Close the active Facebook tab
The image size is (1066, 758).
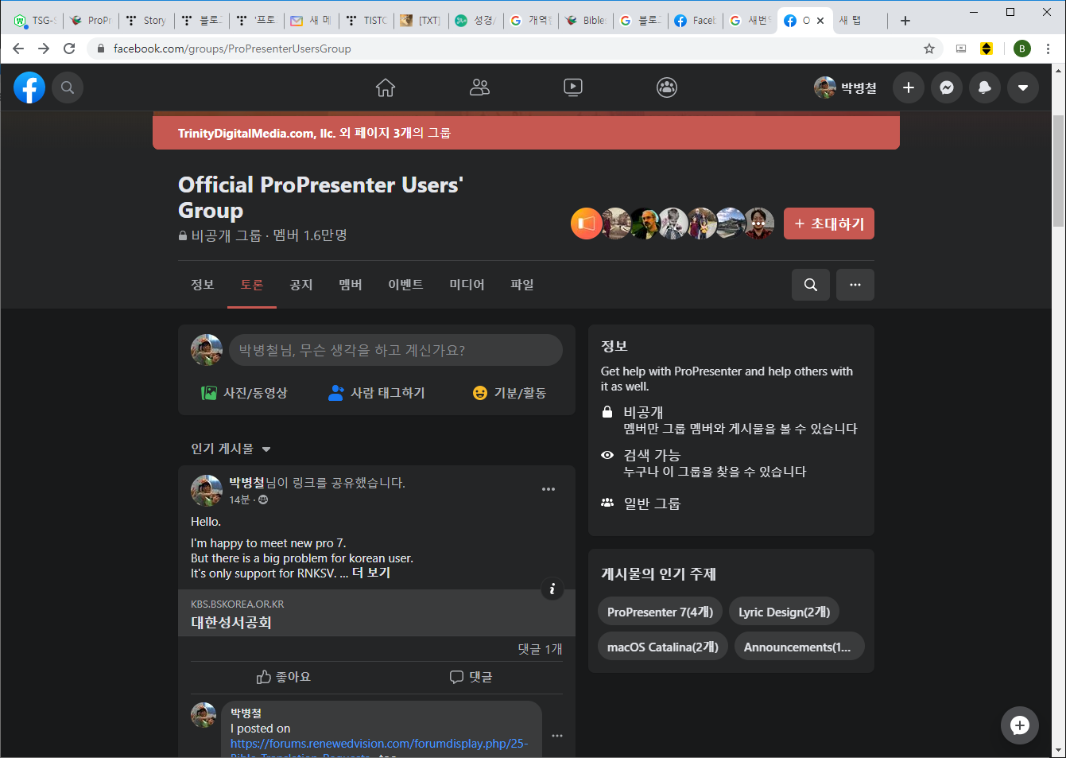pos(820,21)
